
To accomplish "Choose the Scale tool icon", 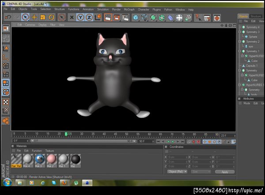I will coord(43,17).
